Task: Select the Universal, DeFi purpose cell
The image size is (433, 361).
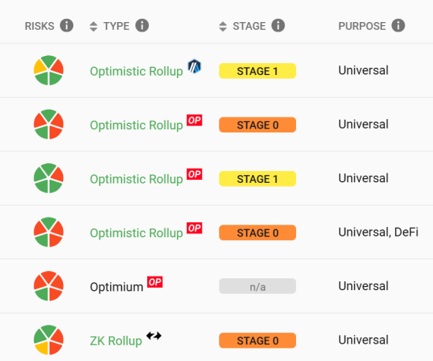Action: [379, 233]
